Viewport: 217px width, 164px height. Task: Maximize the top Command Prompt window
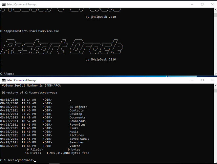coord(202,4)
